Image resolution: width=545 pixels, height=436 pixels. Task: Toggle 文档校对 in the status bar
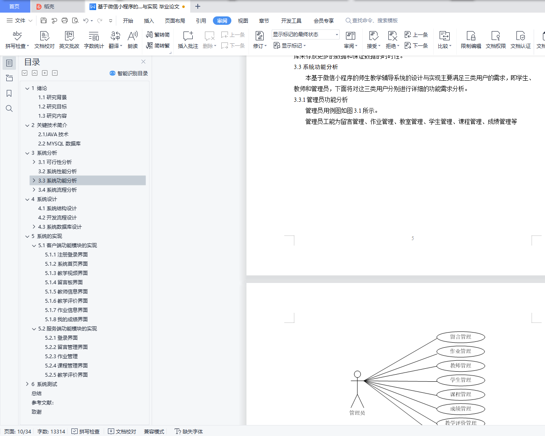point(122,431)
